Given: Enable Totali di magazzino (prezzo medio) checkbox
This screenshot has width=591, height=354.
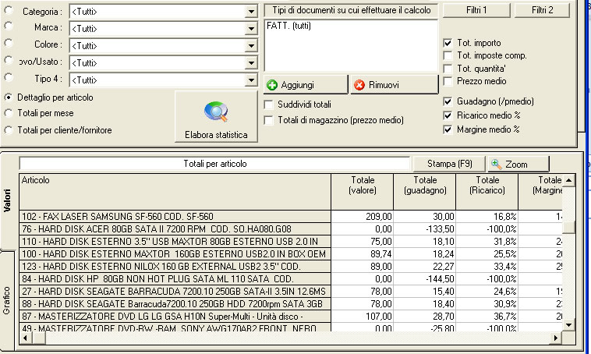Looking at the screenshot, I should 269,120.
